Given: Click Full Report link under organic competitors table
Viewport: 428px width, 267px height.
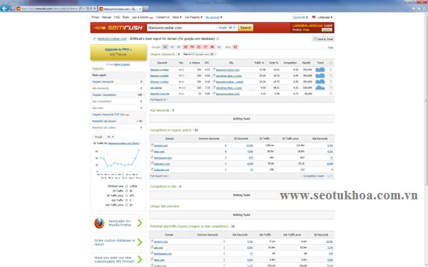Looking at the screenshot, I should click(159, 176).
